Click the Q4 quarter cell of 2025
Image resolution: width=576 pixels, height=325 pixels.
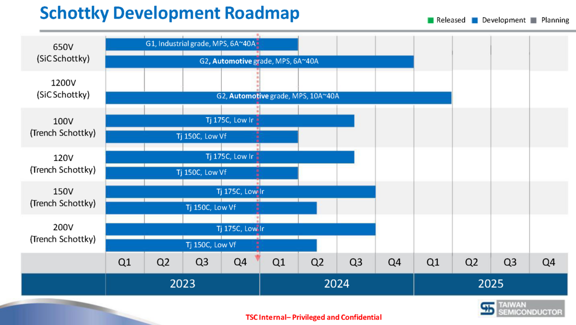coord(549,262)
